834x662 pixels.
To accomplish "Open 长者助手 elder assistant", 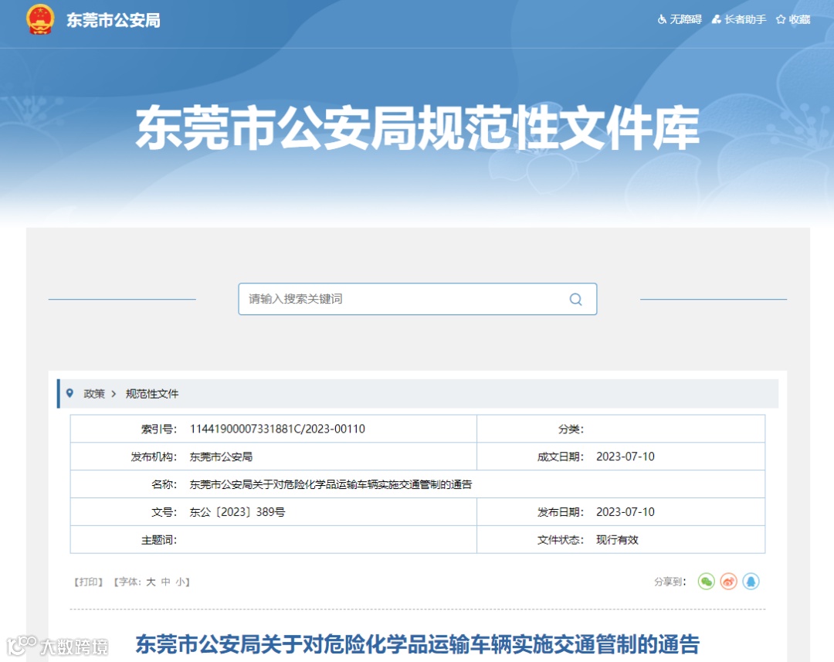I will pyautogui.click(x=739, y=19).
